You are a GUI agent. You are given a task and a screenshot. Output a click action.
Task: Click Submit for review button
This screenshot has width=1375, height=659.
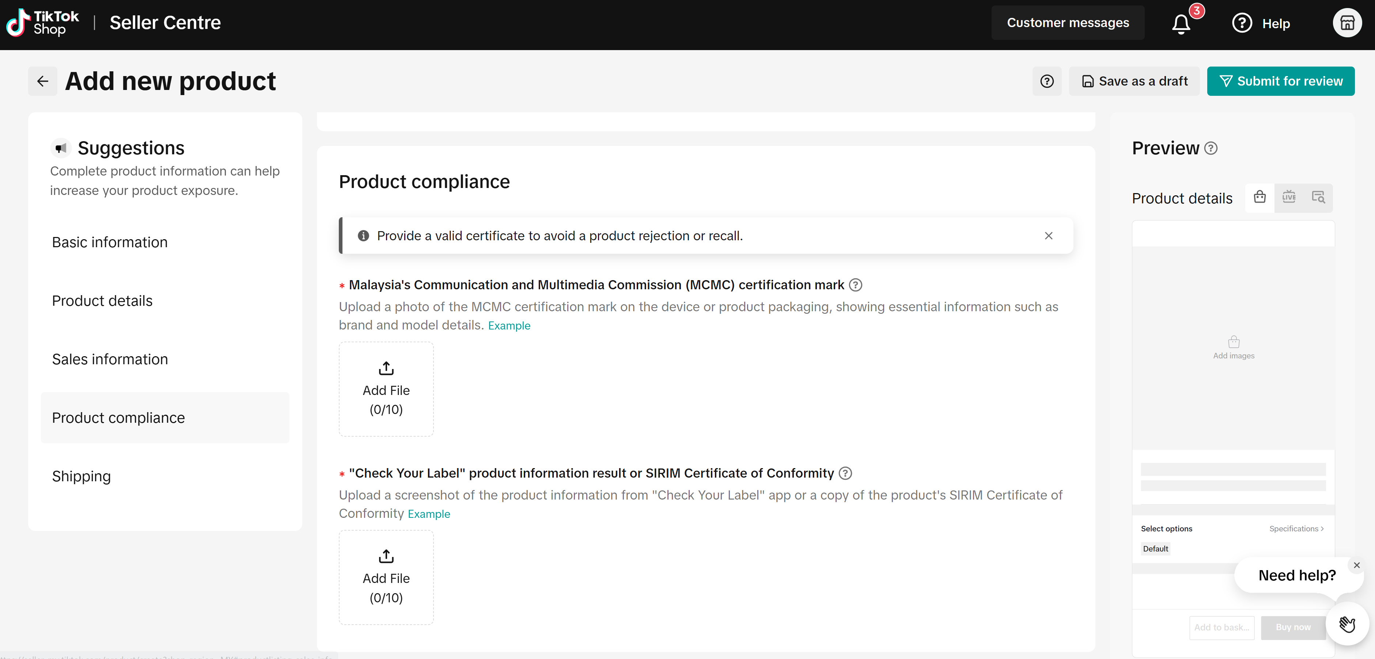click(1281, 81)
